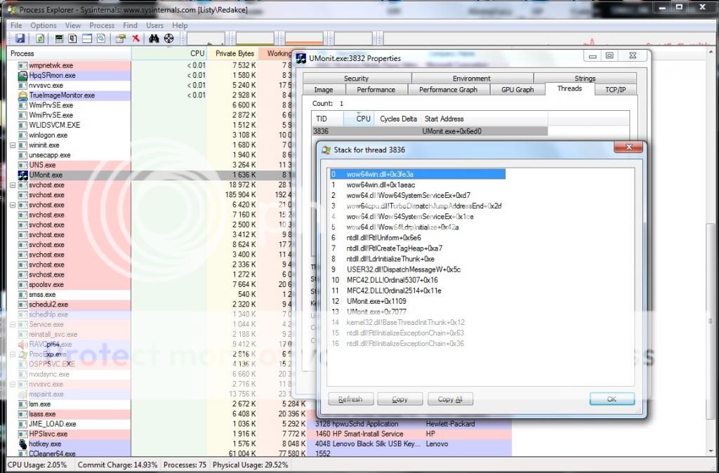This screenshot has width=719, height=473.
Task: Click the JME_LOAD.exe process icon
Action: (23, 424)
